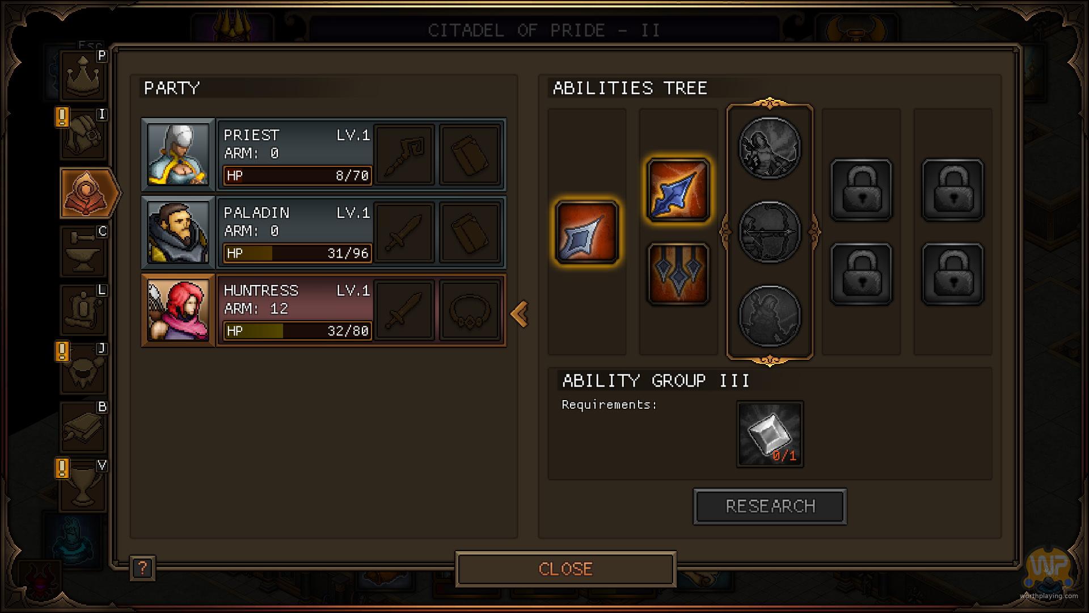Select the Priest portrait thumbnail
This screenshot has width=1089, height=613.
click(x=178, y=154)
